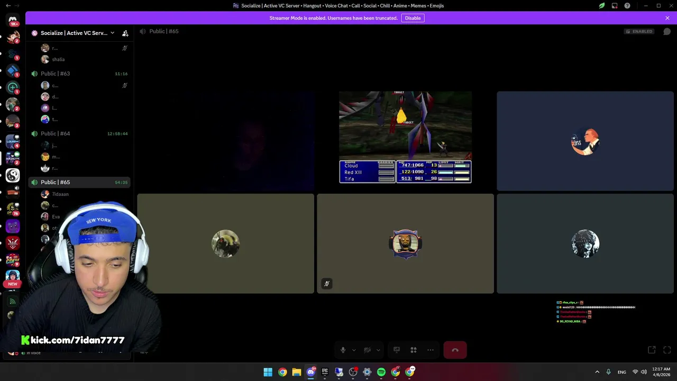Screen dimensions: 677x381
Task: Focus the black-and-white portrait avatar tile
Action: (585, 243)
